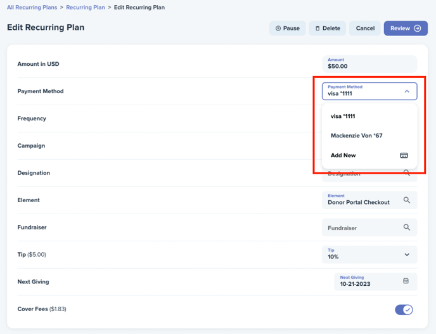
Task: Open the Payment Method visa *1111 combo box
Action: click(369, 91)
